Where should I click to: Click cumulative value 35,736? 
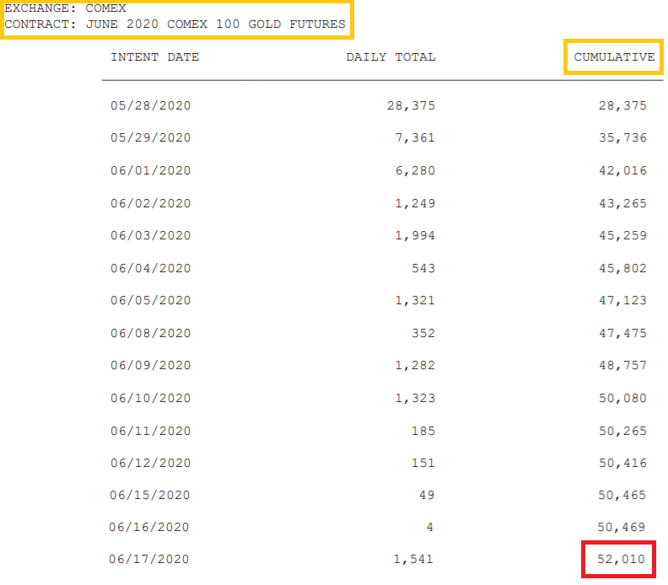(x=622, y=138)
